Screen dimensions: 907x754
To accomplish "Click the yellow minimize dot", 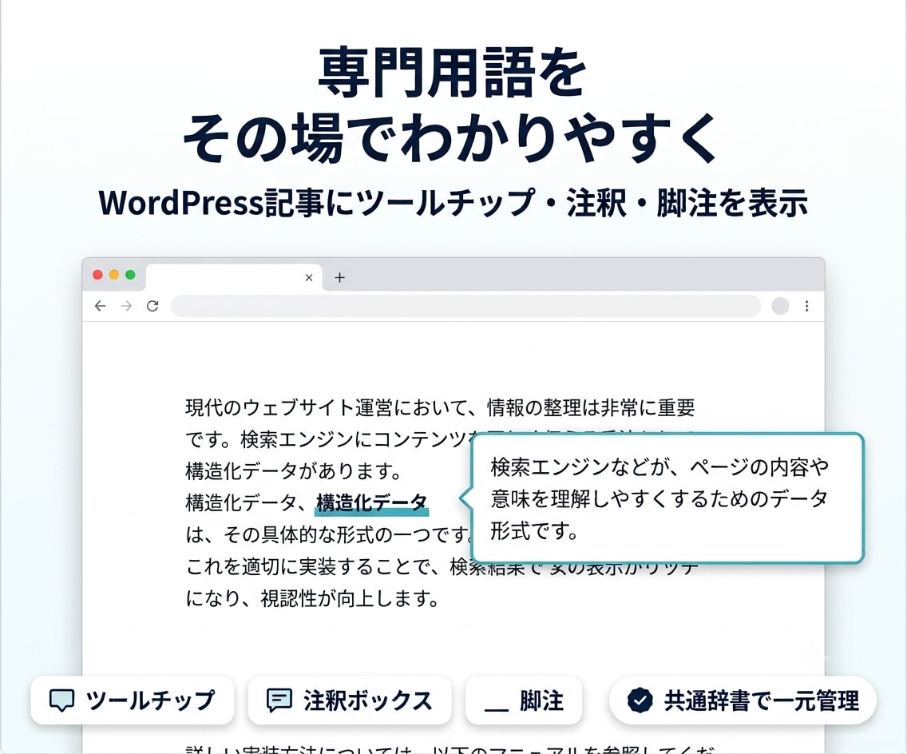I will tap(114, 275).
